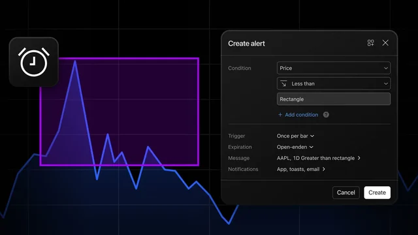This screenshot has width=418, height=235.
Task: Click the help question mark icon
Action: click(326, 115)
